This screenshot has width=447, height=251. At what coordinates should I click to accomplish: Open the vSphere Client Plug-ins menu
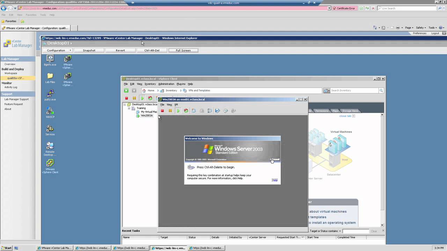point(181,84)
